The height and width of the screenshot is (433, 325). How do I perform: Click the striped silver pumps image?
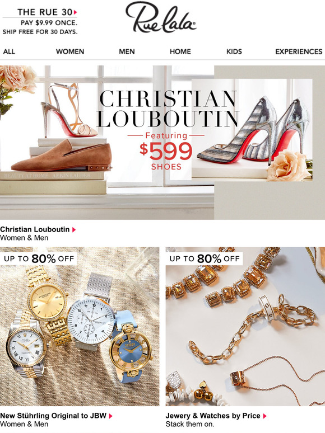(x=253, y=130)
